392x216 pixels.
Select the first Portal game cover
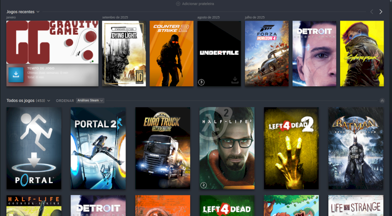click(x=34, y=148)
